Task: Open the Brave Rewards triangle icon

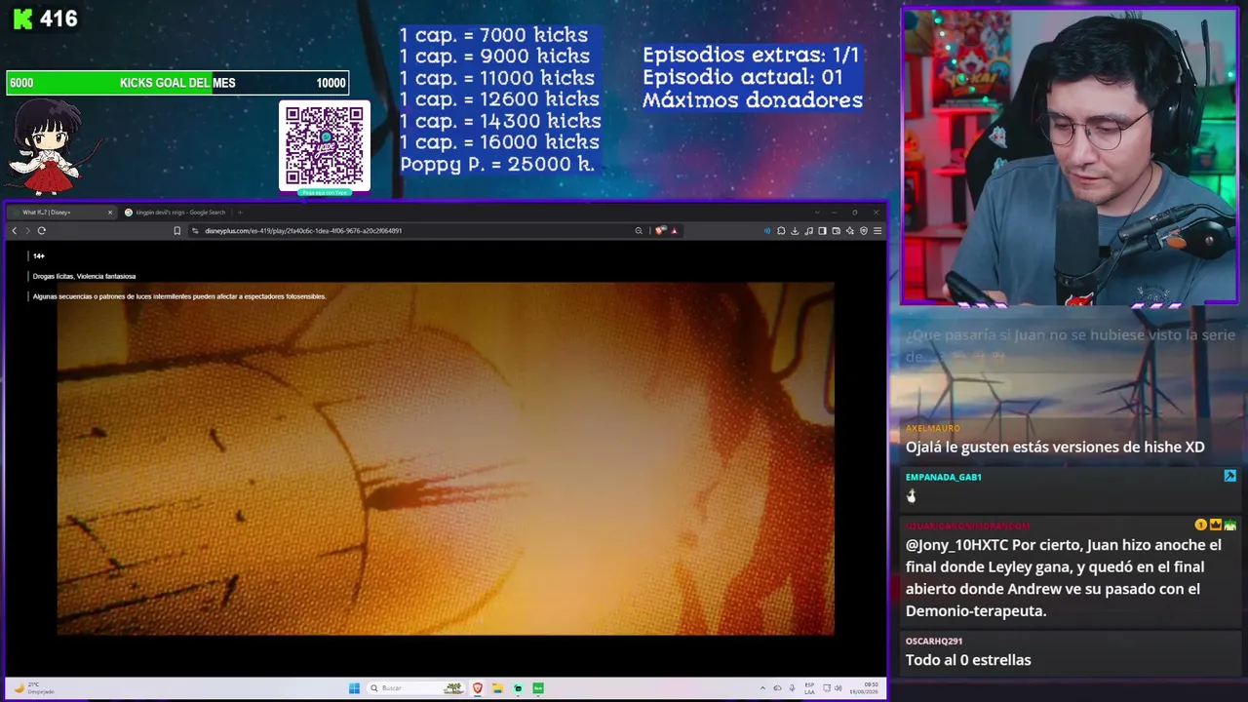Action: coord(674,231)
